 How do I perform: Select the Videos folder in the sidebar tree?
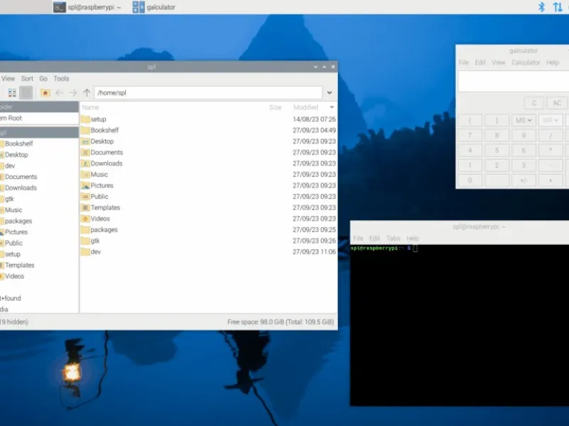[x=14, y=276]
